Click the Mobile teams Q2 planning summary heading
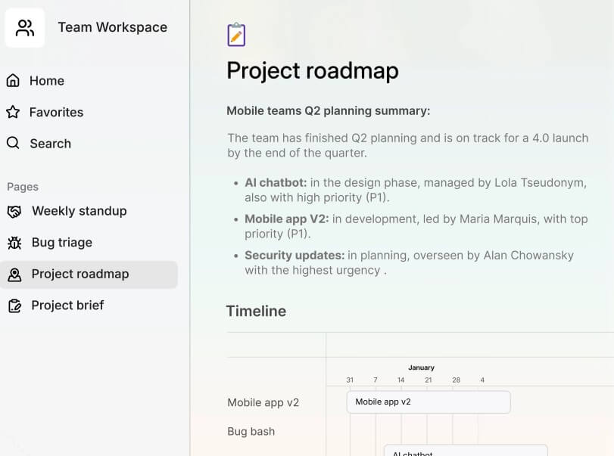Screen dimensions: 614x456 pos(328,111)
